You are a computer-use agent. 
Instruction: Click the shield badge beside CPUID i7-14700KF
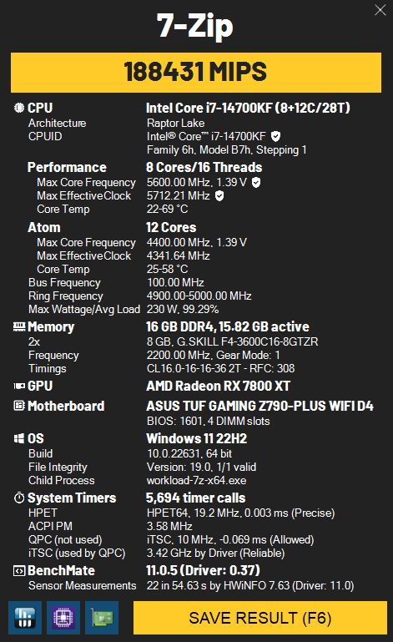(276, 136)
